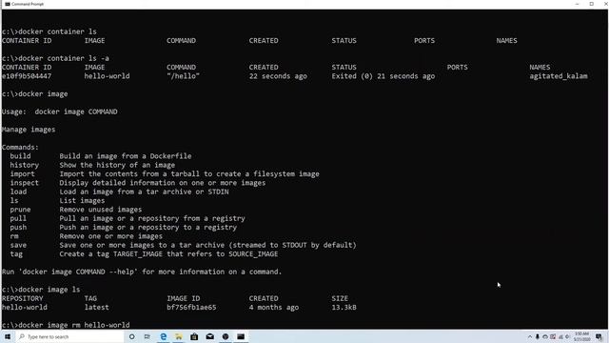This screenshot has height=343, width=609.
Task: Click the created value 22 seconds ago
Action: pos(278,76)
